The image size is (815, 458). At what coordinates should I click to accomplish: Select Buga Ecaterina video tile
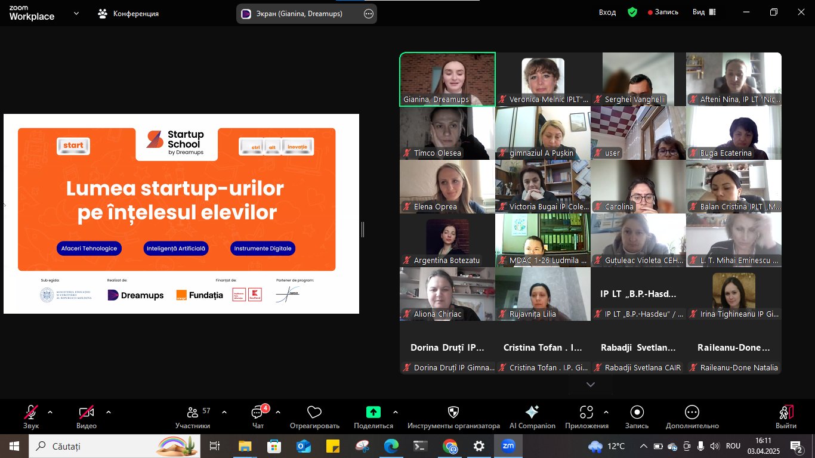tap(734, 133)
